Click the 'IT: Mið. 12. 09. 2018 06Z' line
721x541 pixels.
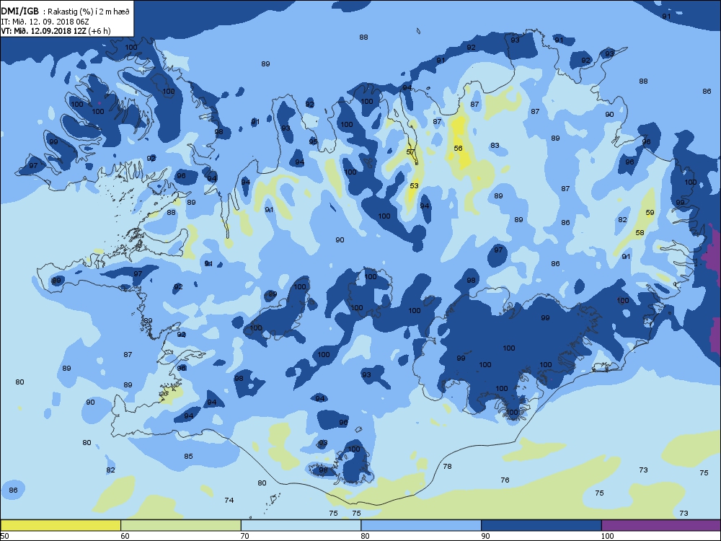coord(45,22)
